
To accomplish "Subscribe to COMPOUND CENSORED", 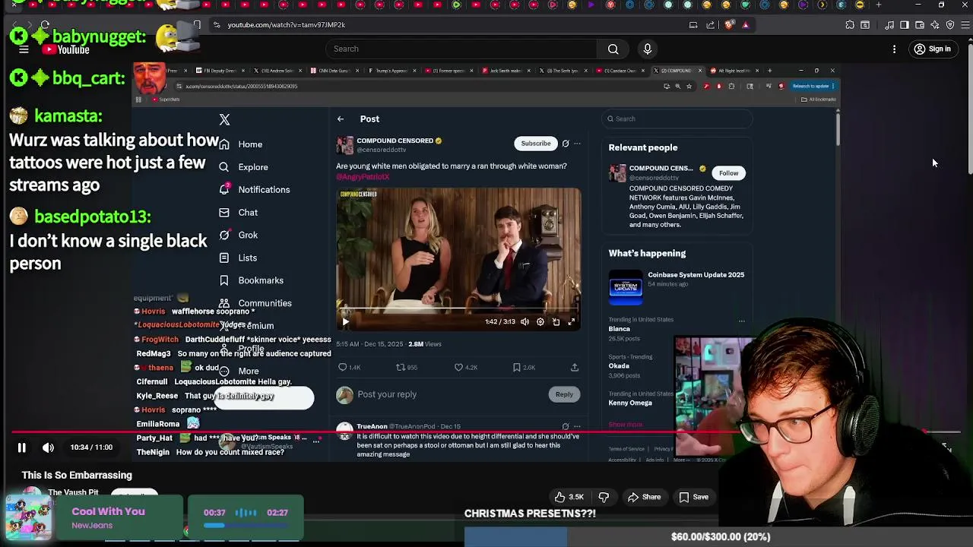I will (535, 144).
